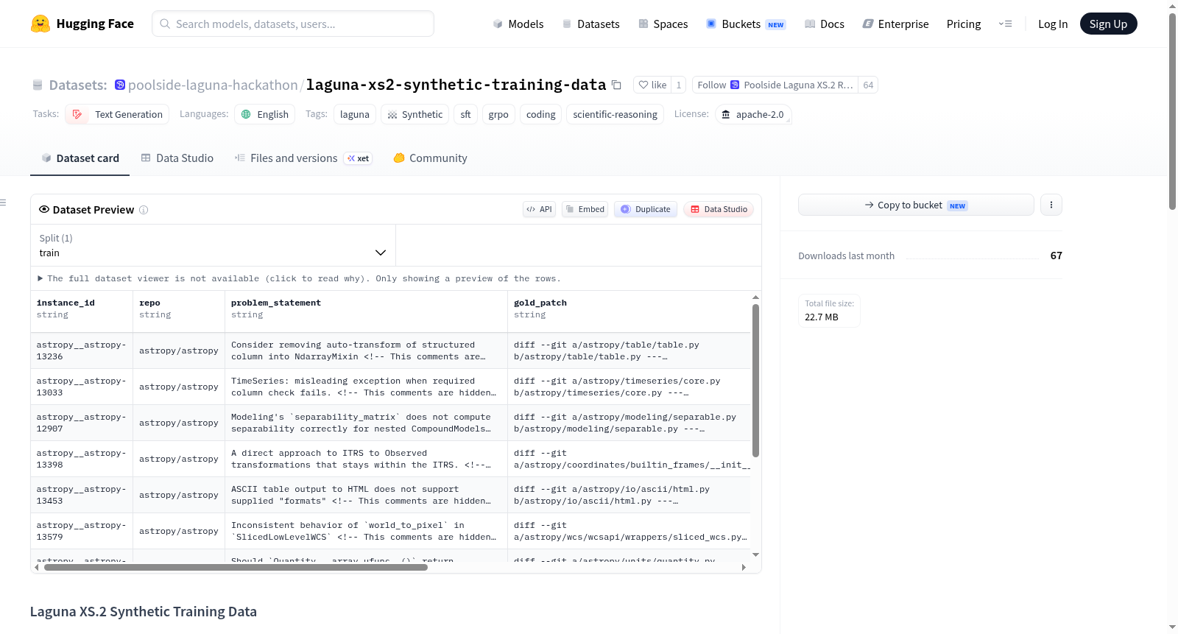Open Docs in top navigation

tap(825, 24)
